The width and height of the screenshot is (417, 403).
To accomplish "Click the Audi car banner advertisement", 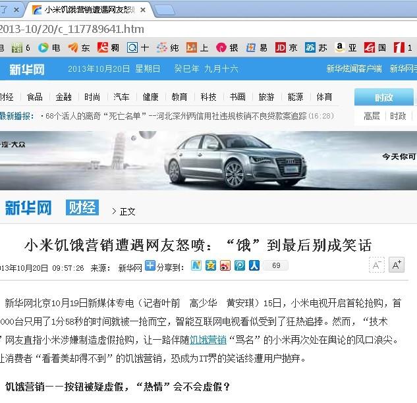I will click(x=208, y=161).
